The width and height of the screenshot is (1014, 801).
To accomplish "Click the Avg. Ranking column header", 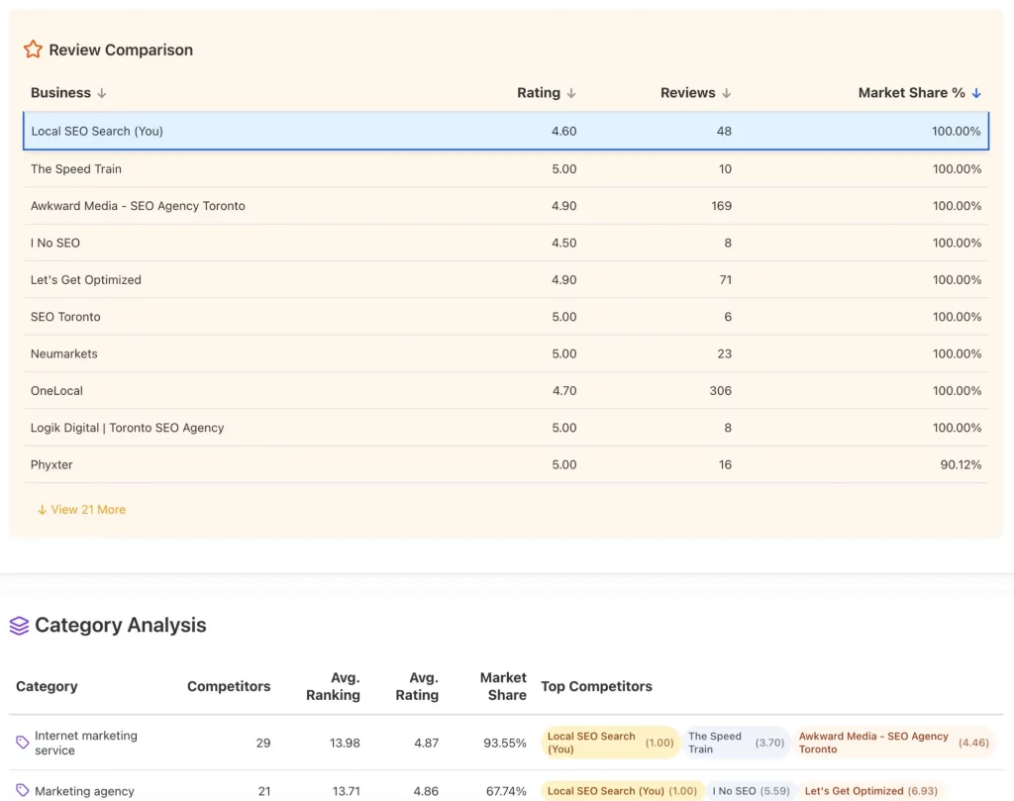I will click(333, 686).
